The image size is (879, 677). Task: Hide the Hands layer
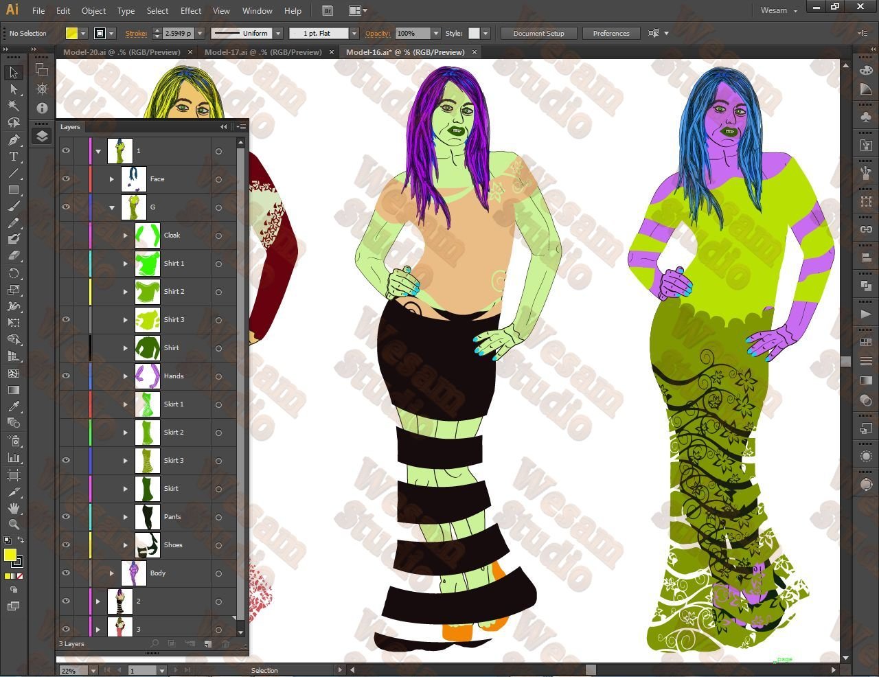pyautogui.click(x=66, y=376)
